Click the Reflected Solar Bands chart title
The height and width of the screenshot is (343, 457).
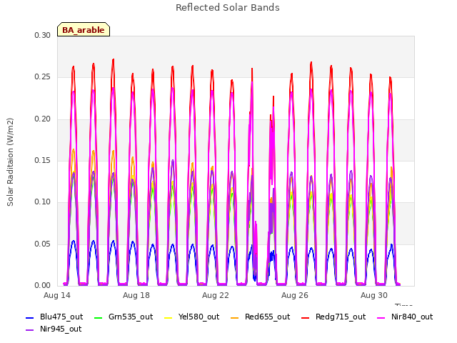[x=228, y=8]
